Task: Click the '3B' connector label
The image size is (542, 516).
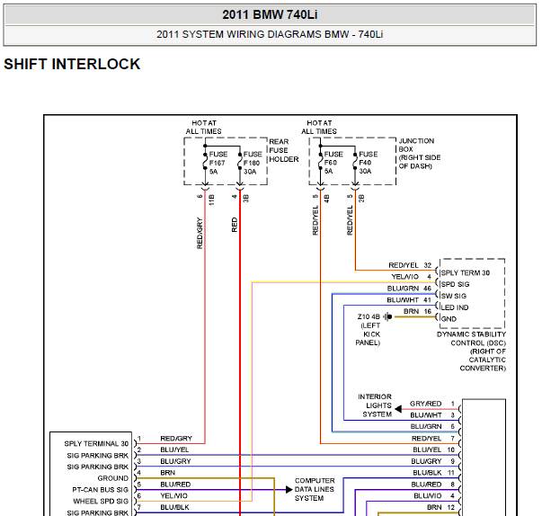Action: pyautogui.click(x=245, y=199)
